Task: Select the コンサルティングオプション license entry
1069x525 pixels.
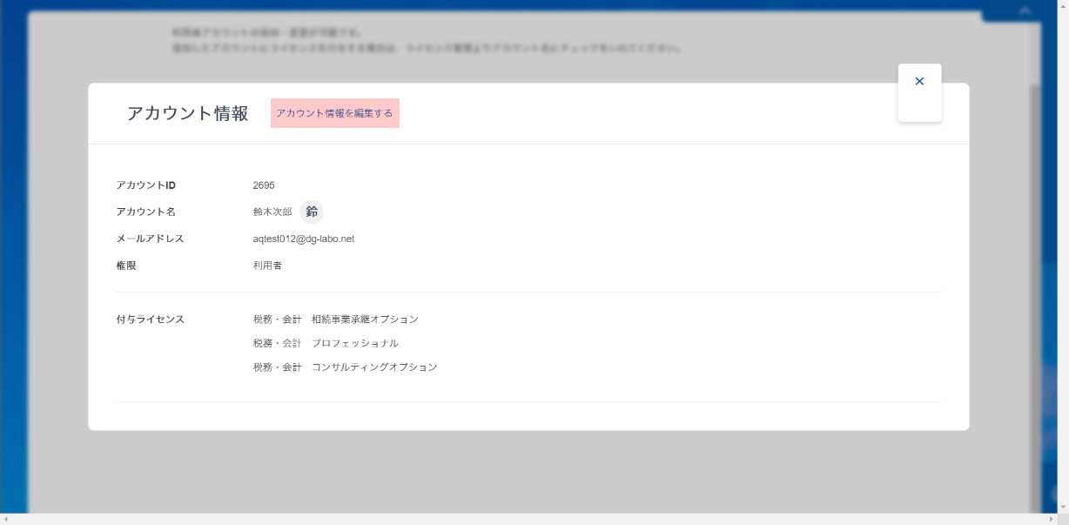Action: pos(345,367)
